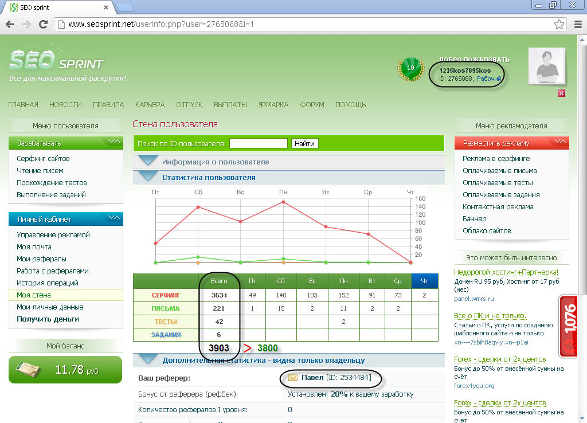The height and width of the screenshot is (423, 587).
Task: Open the Оплачиваемые письма link
Action: (500, 171)
